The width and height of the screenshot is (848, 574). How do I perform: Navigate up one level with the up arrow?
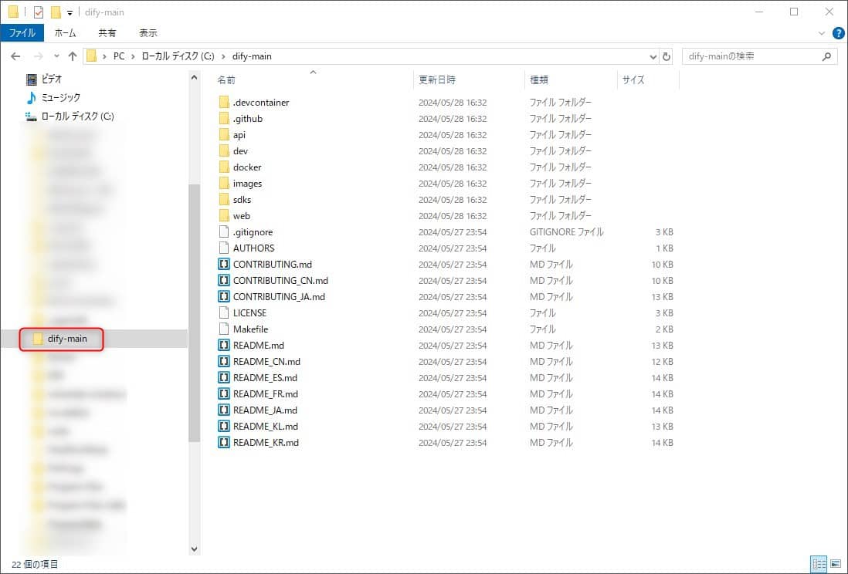click(x=72, y=56)
